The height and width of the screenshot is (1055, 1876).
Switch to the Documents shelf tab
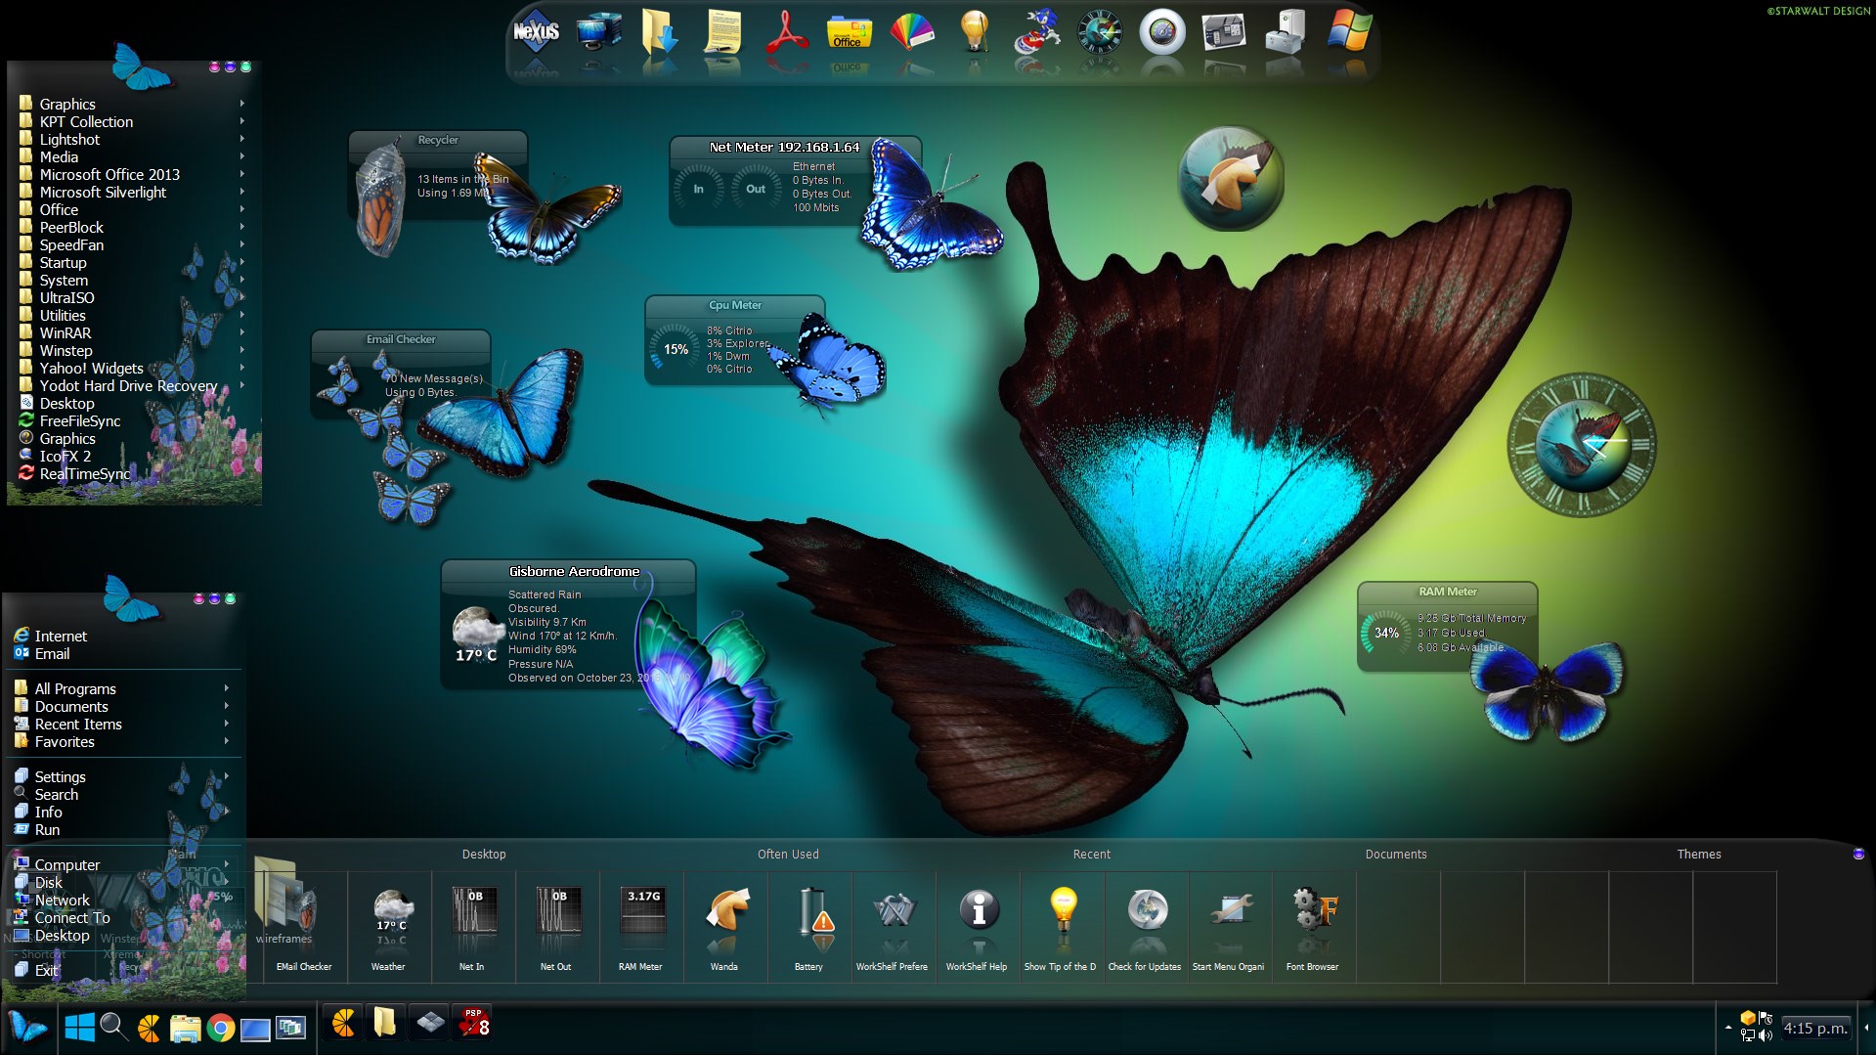coord(1395,854)
